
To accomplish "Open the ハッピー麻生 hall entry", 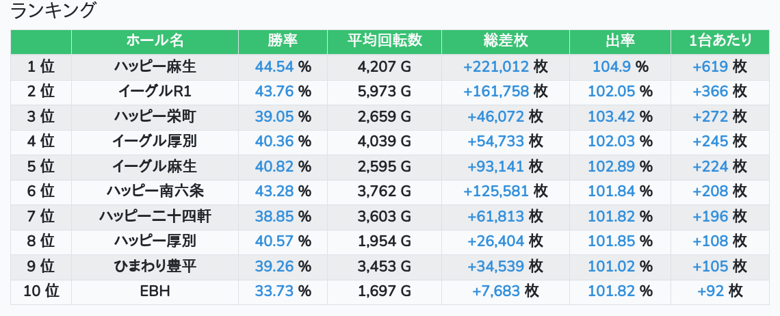I will [155, 67].
